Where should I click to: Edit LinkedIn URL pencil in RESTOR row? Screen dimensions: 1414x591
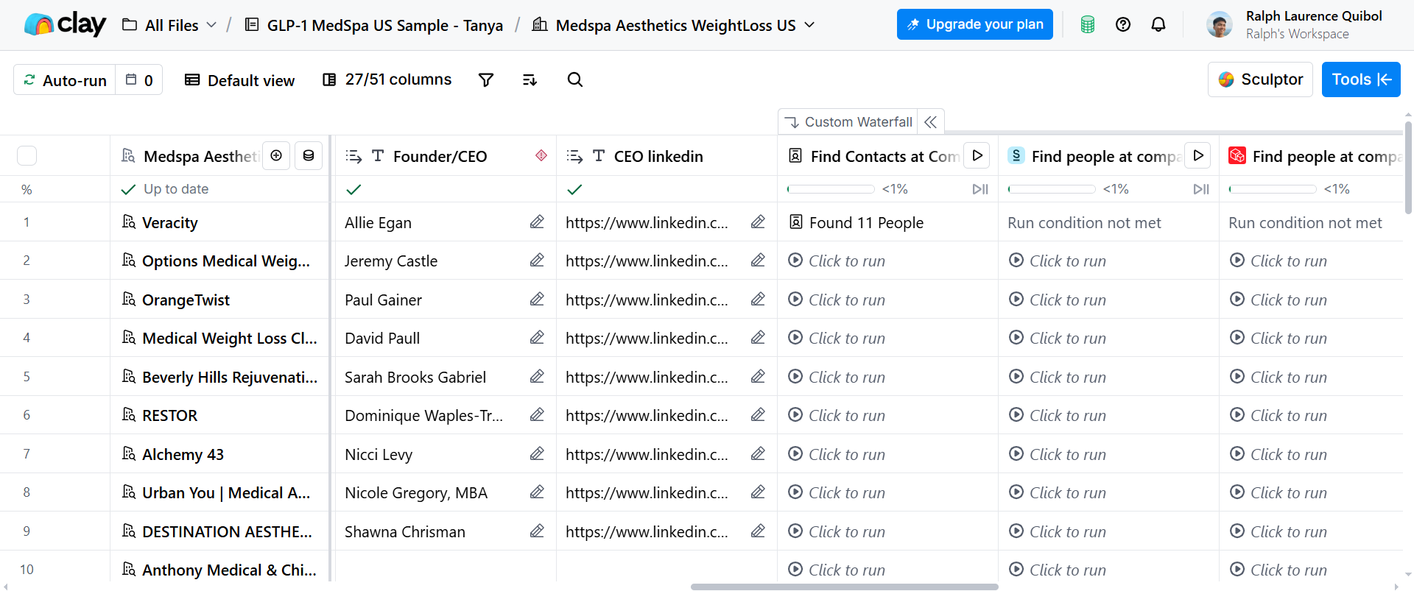(758, 414)
